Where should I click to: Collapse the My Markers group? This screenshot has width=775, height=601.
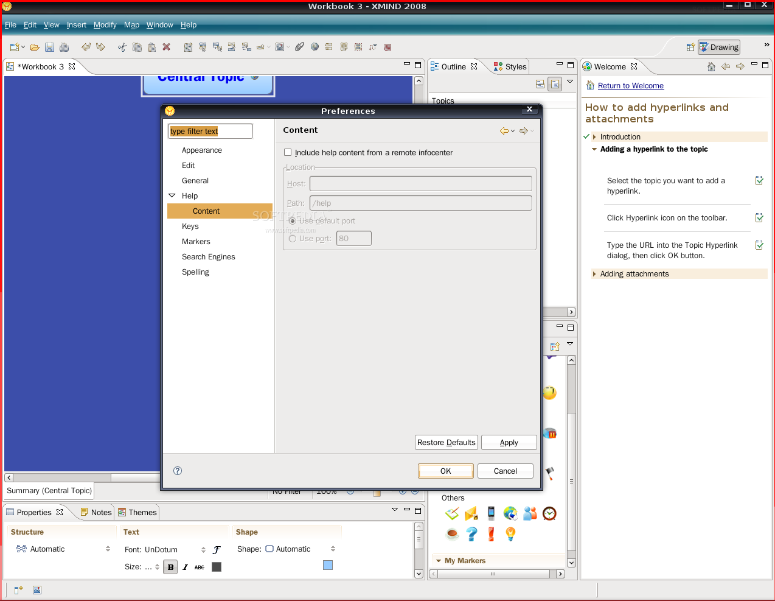tap(438, 561)
